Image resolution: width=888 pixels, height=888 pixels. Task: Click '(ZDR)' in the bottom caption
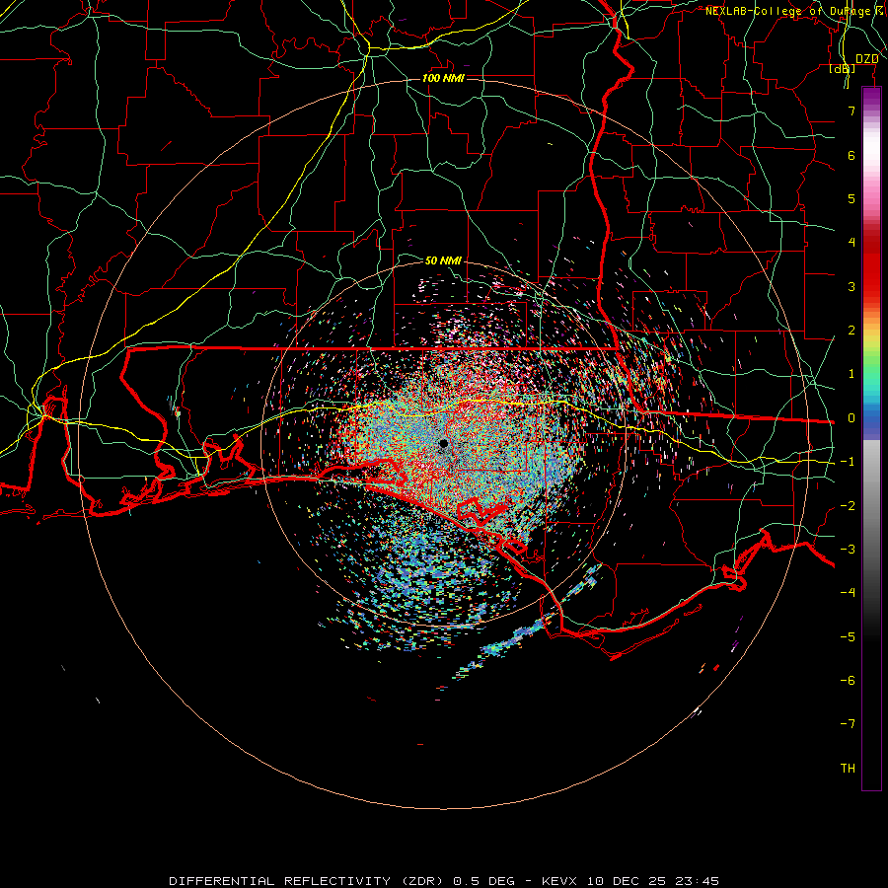[422, 881]
